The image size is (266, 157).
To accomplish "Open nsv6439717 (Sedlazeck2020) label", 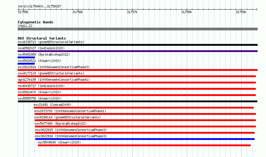I will [x=41, y=86].
